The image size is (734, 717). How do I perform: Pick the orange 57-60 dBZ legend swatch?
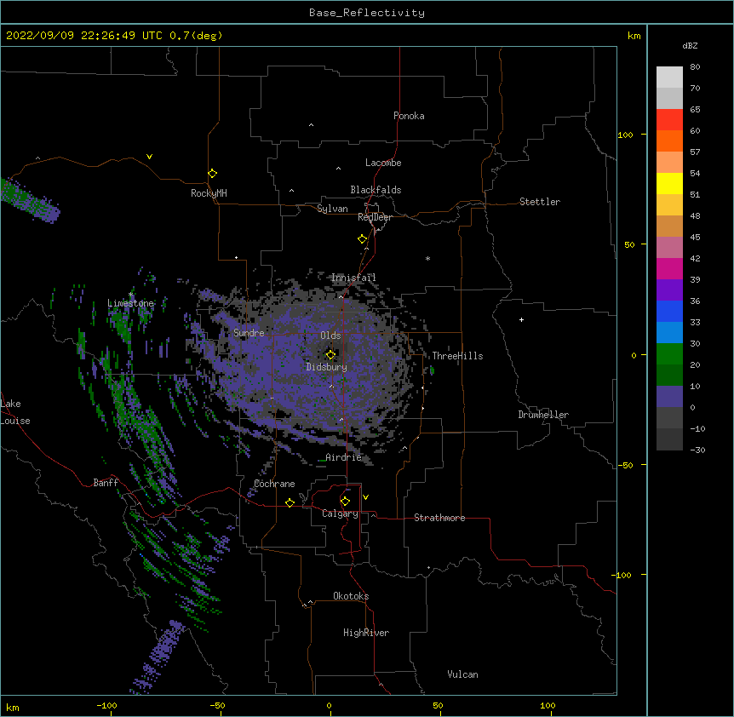tap(669, 141)
